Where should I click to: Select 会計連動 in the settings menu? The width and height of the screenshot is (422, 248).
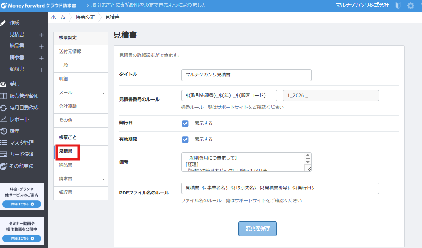68,107
